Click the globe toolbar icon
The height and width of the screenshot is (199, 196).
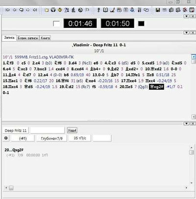53,10
